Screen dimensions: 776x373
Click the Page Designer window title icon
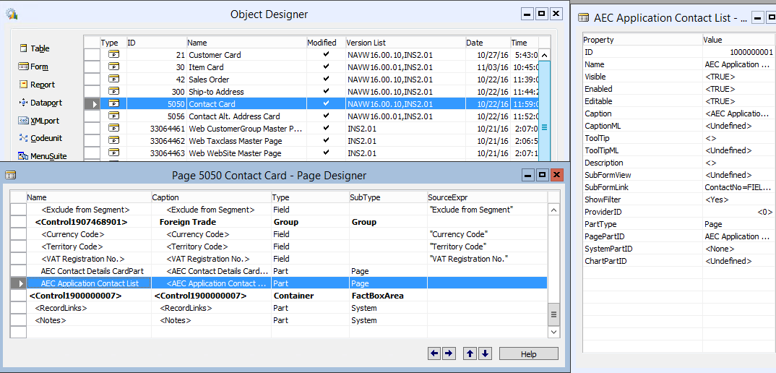point(10,175)
